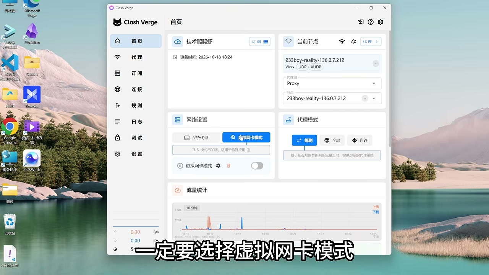Sort nodes with the AZ icon

(x=353, y=41)
